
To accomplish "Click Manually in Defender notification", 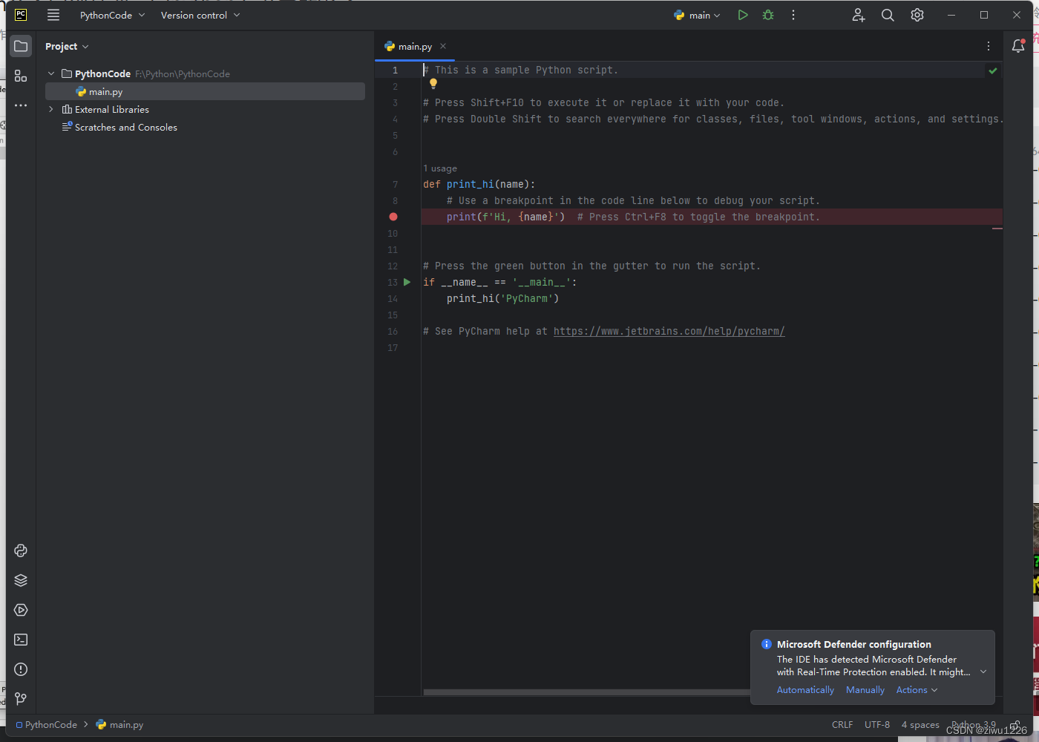I will click(x=865, y=690).
